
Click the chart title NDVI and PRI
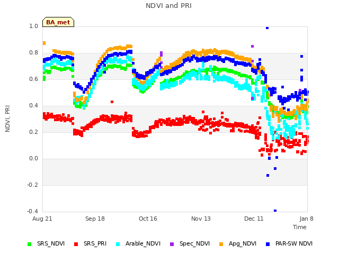click(168, 6)
